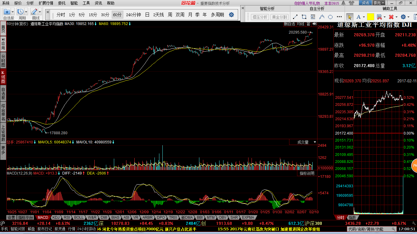Click 你的情人节礼物 promotional link
This screenshot has width=417, height=234.
coord(307,3)
